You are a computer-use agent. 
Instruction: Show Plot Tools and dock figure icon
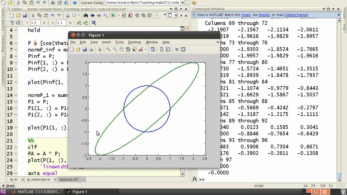pyautogui.click(x=183, y=49)
